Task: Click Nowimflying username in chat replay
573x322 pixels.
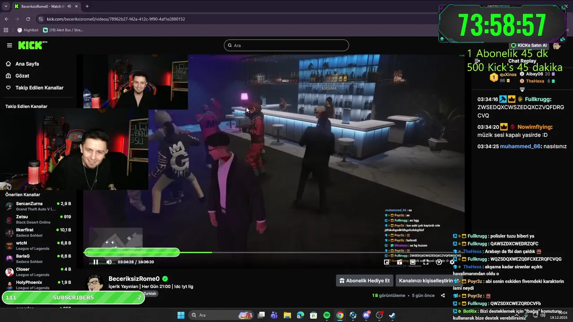Action: coord(535,127)
